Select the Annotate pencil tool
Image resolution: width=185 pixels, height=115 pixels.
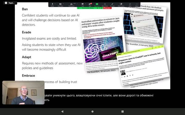[112, 5]
